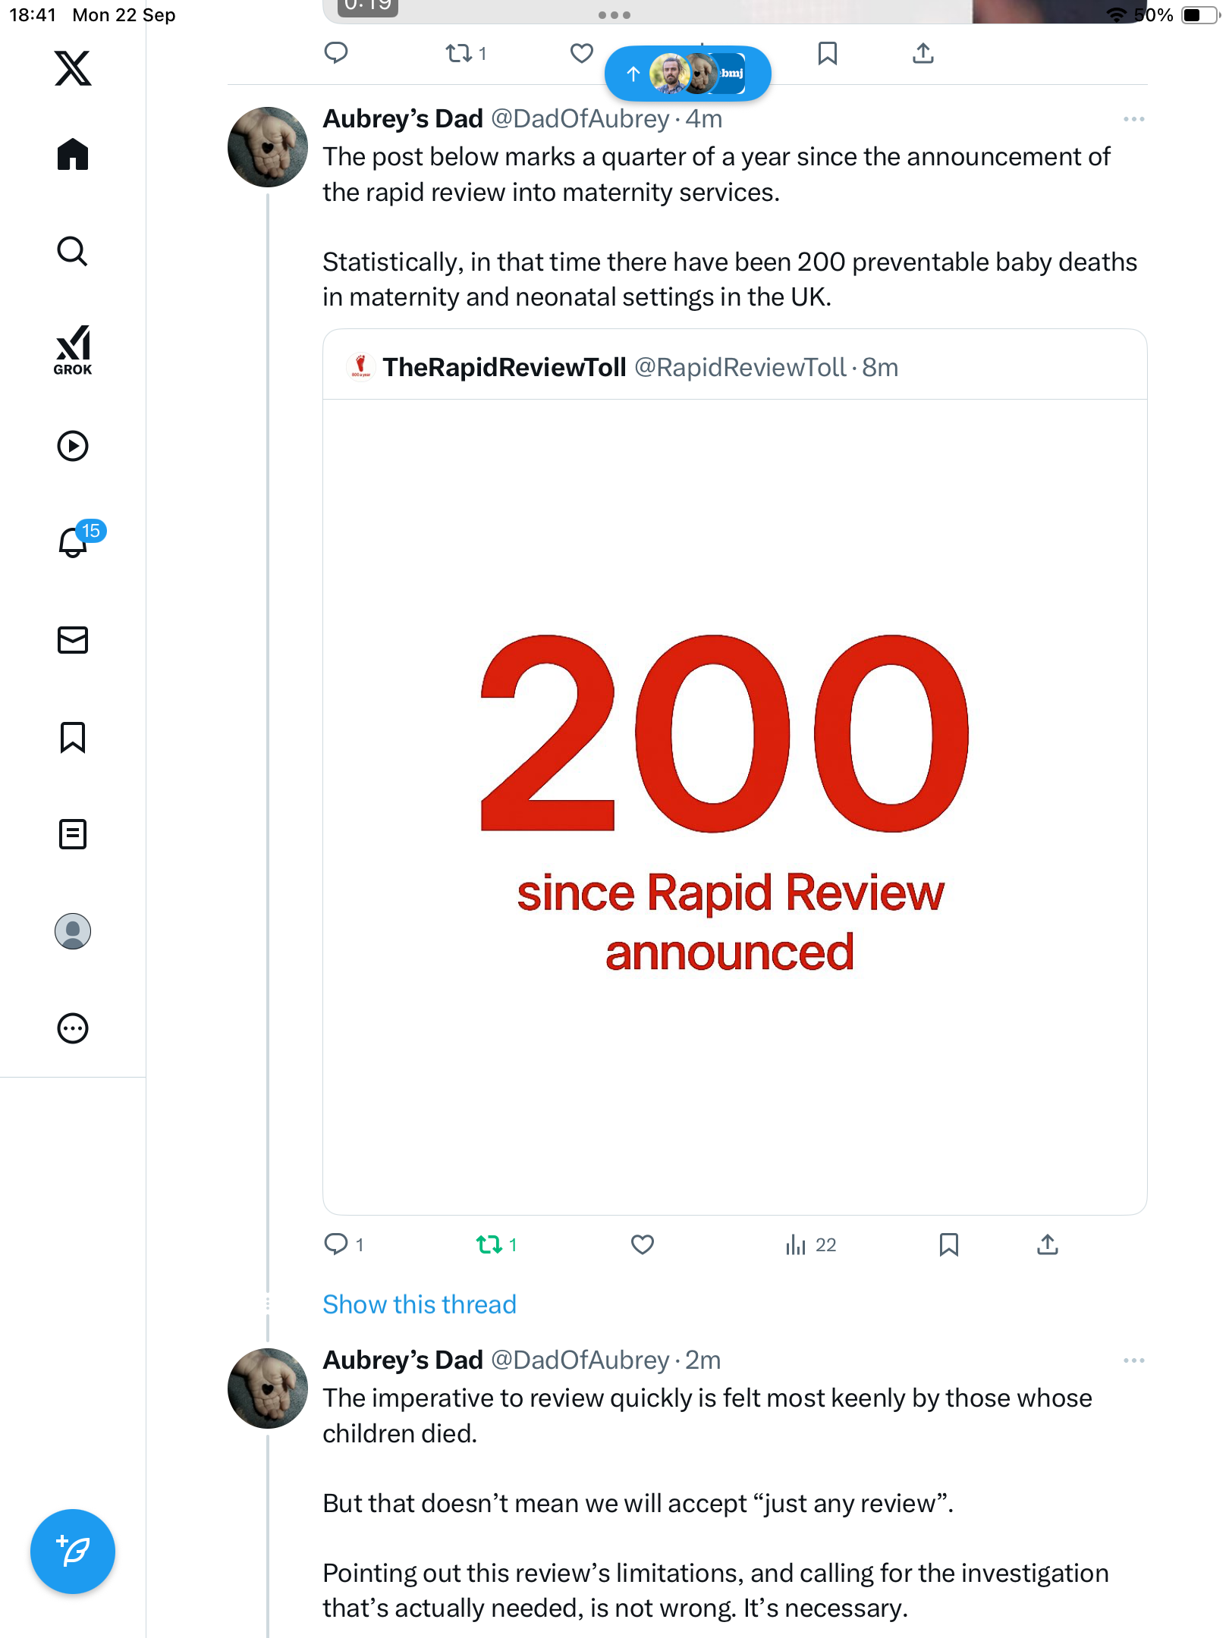Compose a new post

73,1552
